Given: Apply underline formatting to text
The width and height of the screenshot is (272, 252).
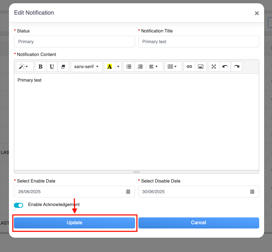Looking at the screenshot, I should coord(52,67).
